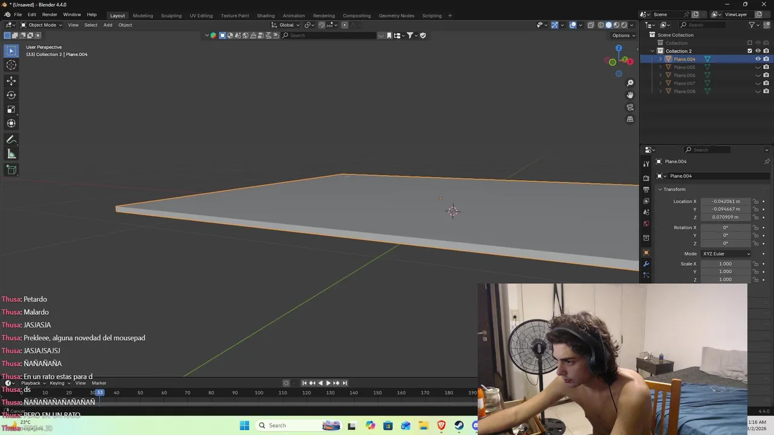Open the Object Mode dropdown
The height and width of the screenshot is (435, 774).
click(x=41, y=25)
